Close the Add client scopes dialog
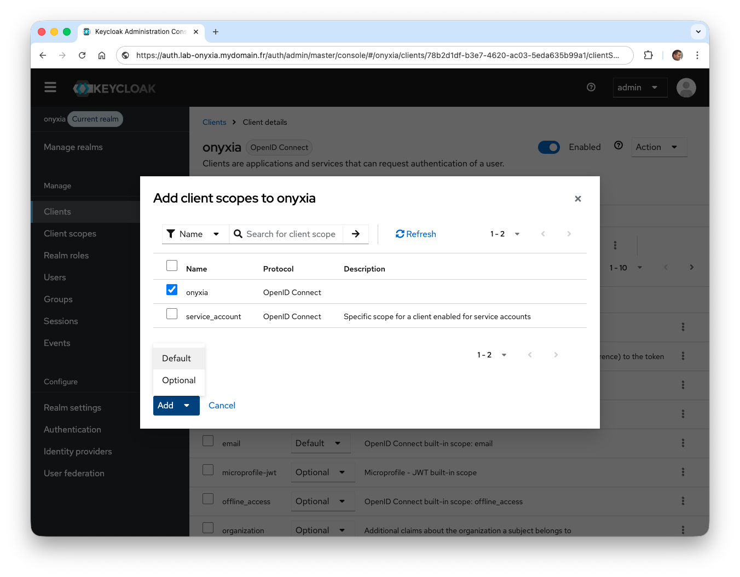 tap(577, 199)
